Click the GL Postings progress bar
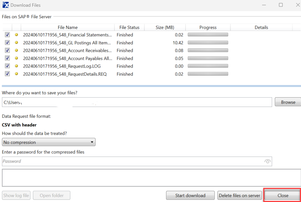This screenshot has width=301, height=202. [x=208, y=42]
